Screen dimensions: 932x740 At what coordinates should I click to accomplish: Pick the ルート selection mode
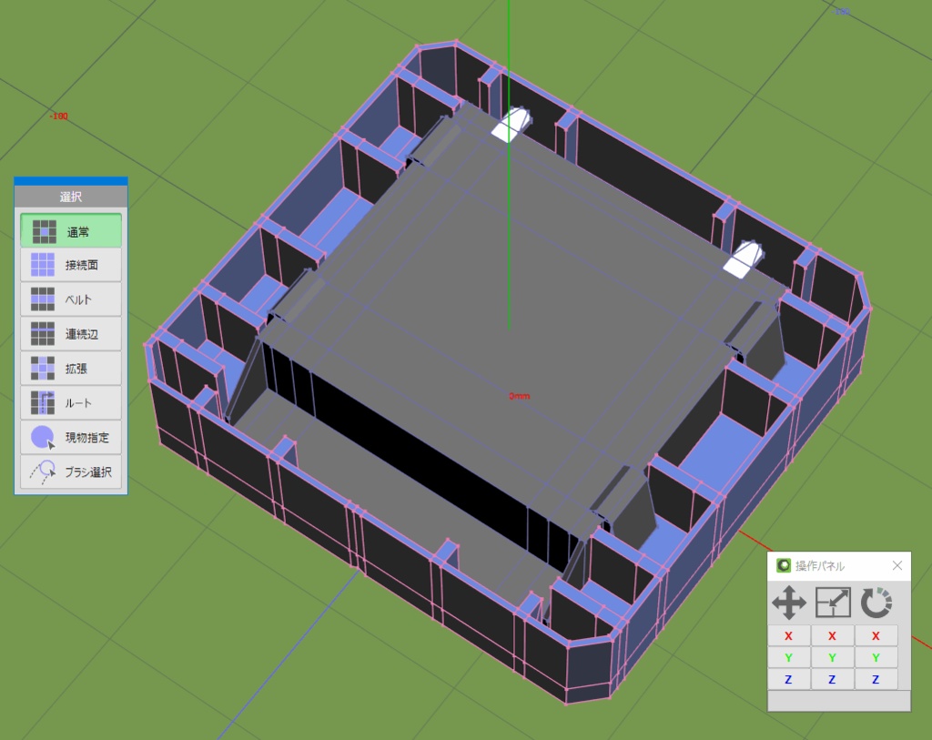point(71,403)
